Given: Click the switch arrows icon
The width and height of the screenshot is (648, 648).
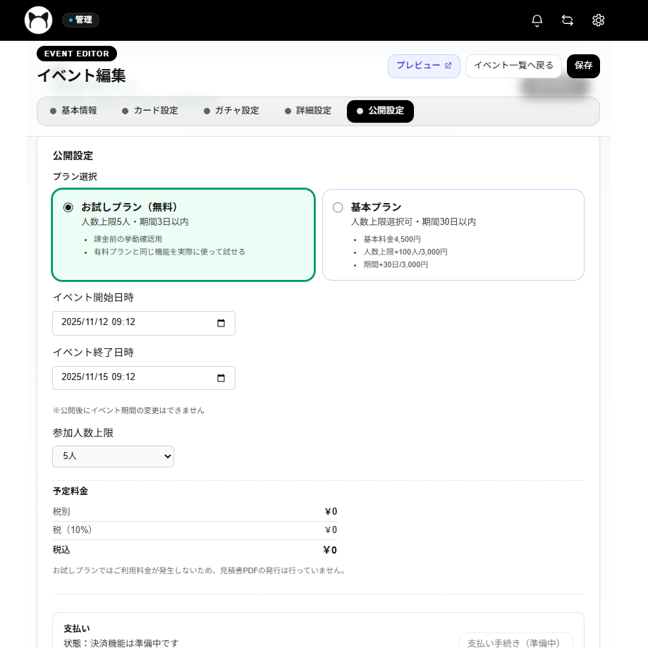Looking at the screenshot, I should tap(568, 20).
